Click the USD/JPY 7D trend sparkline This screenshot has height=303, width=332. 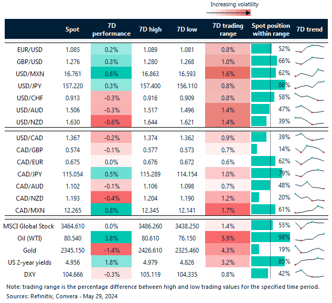click(x=309, y=85)
